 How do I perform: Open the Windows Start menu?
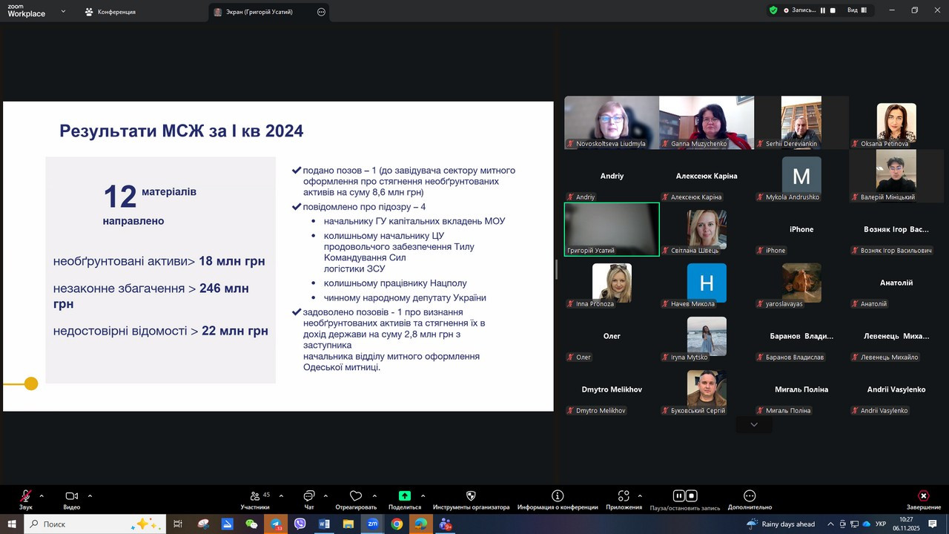(12, 524)
